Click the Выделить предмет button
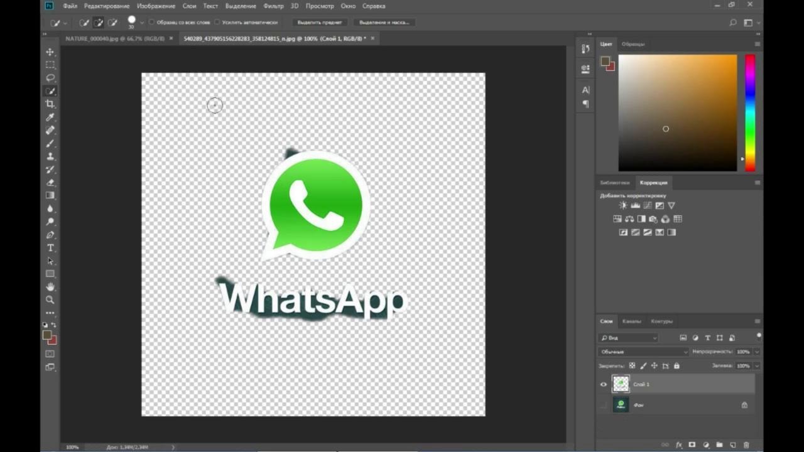Image resolution: width=804 pixels, height=452 pixels. click(x=320, y=22)
